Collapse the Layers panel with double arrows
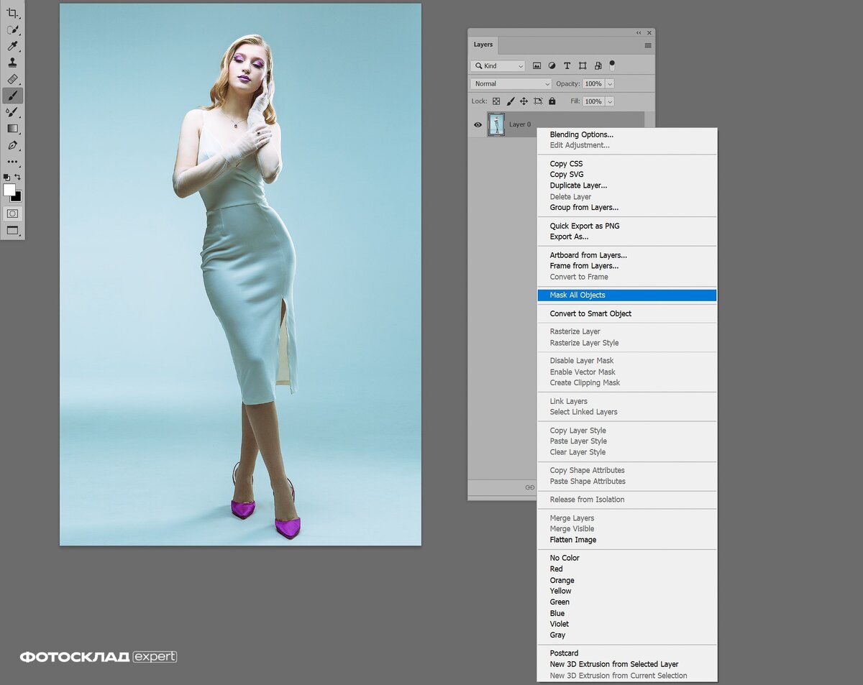The height and width of the screenshot is (685, 863). [x=639, y=33]
